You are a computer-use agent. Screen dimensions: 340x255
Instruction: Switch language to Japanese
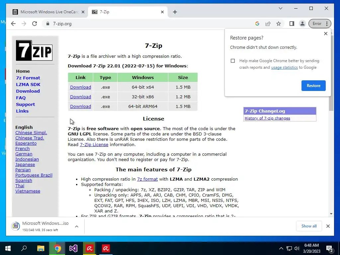(x=25, y=165)
